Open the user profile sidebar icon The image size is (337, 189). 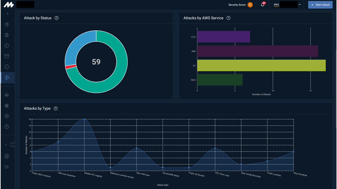coord(7,156)
